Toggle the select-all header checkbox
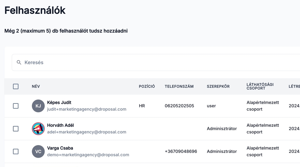 pos(16,86)
